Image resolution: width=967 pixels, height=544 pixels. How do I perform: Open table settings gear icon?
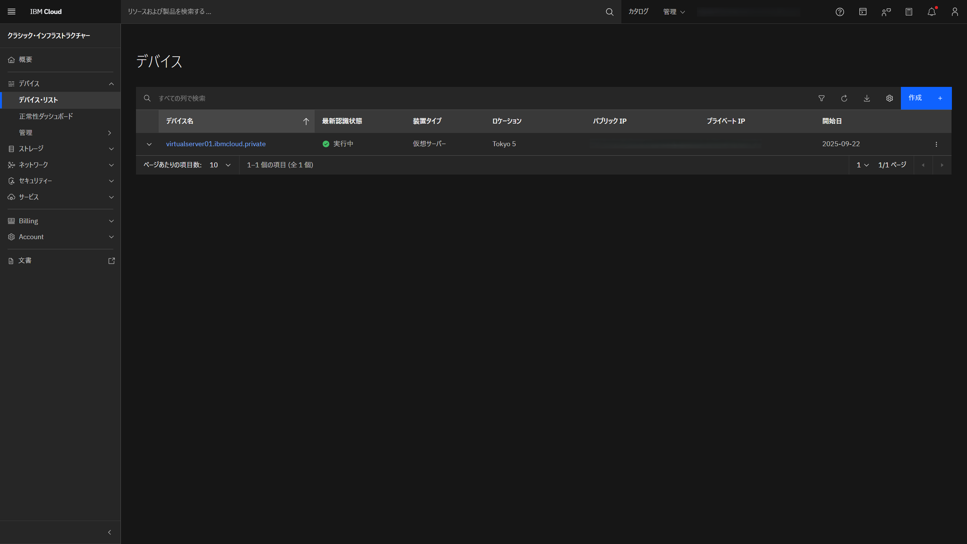[x=890, y=98]
